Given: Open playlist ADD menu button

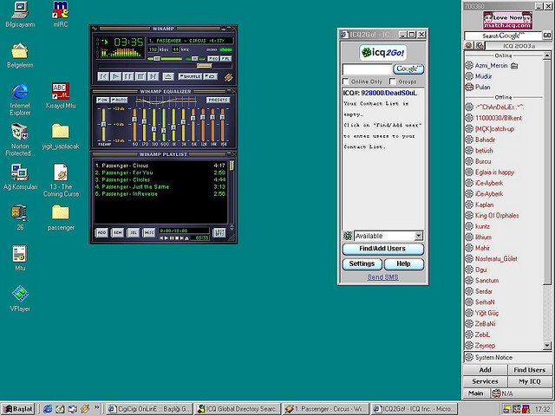Looking at the screenshot, I should pos(101,232).
